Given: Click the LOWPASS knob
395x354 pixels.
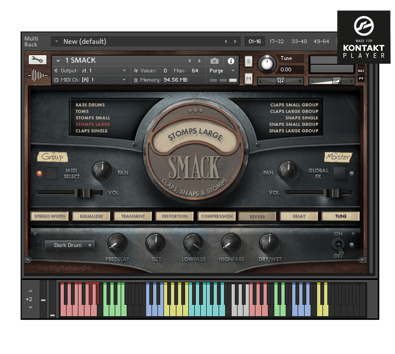Looking at the screenshot, I should pyautogui.click(x=193, y=243).
